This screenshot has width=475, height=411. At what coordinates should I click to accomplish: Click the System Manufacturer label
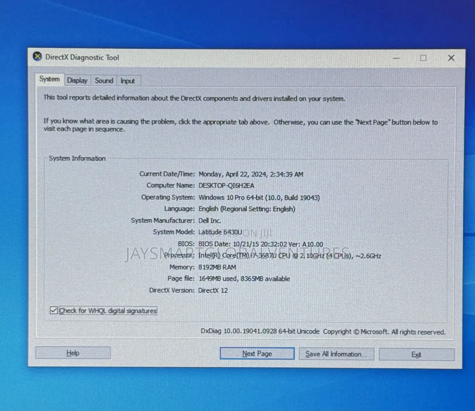pyautogui.click(x=163, y=220)
